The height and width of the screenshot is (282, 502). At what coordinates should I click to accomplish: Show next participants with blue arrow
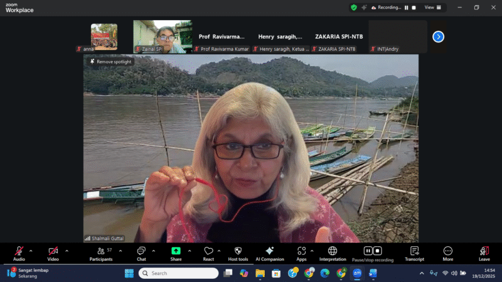(439, 36)
